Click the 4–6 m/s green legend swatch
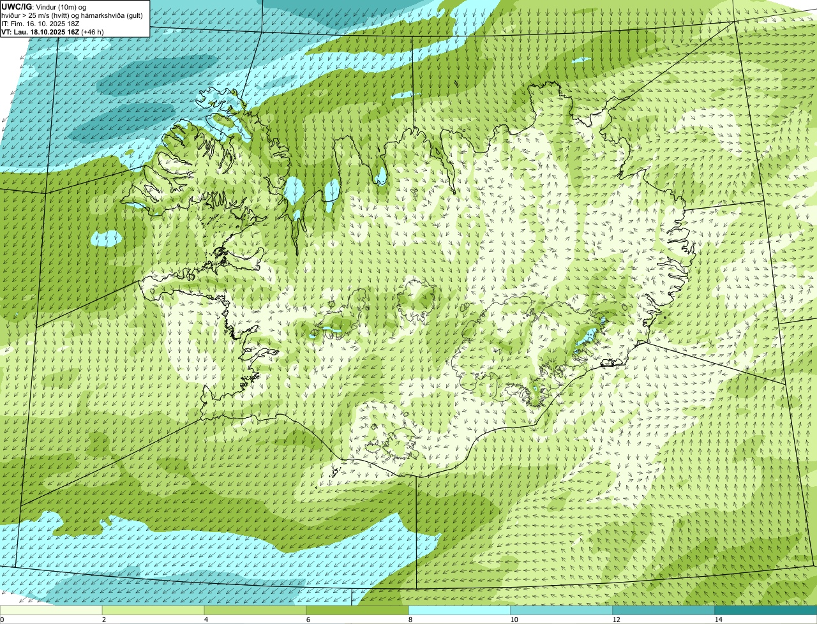Image resolution: width=817 pixels, height=624 pixels. coord(255,610)
